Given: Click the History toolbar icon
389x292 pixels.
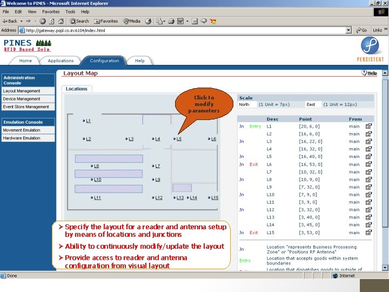Looking at the screenshot, I should [148, 21].
